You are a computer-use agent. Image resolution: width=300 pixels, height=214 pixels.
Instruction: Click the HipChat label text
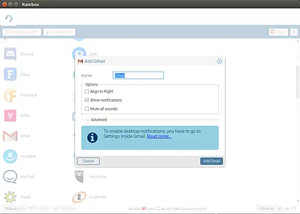[x=27, y=177]
